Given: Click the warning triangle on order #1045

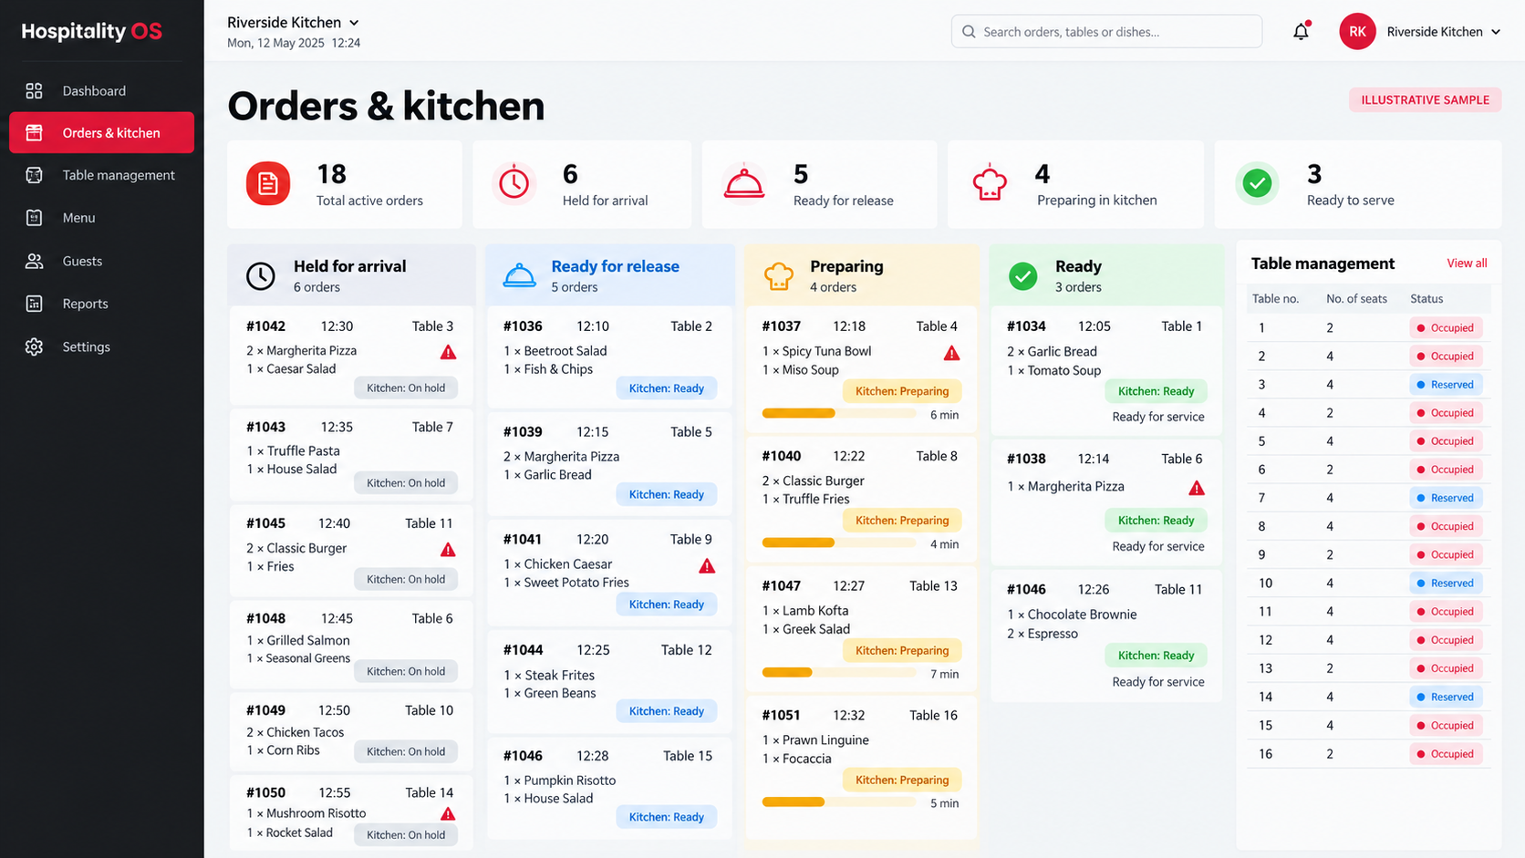Looking at the screenshot, I should [448, 550].
